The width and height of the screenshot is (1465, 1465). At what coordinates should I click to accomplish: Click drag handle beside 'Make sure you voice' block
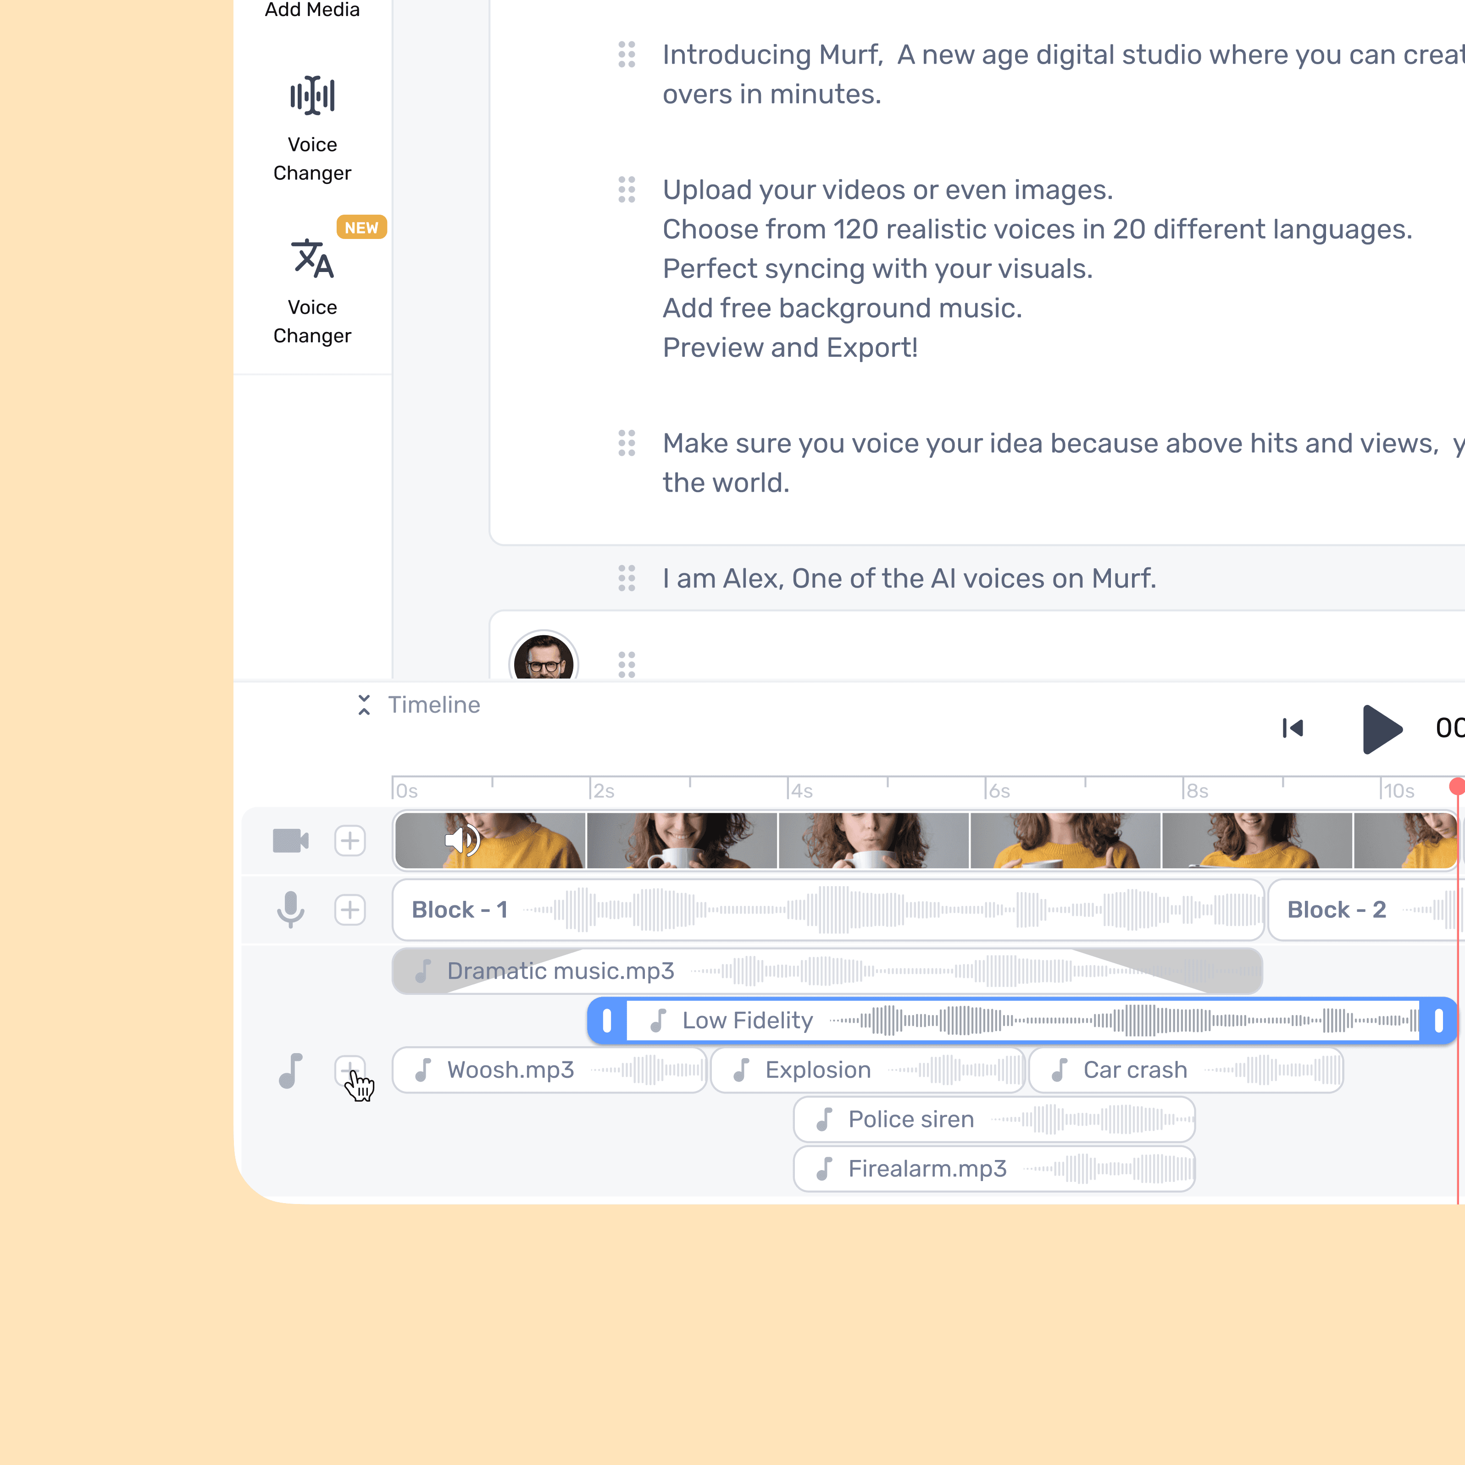627,443
